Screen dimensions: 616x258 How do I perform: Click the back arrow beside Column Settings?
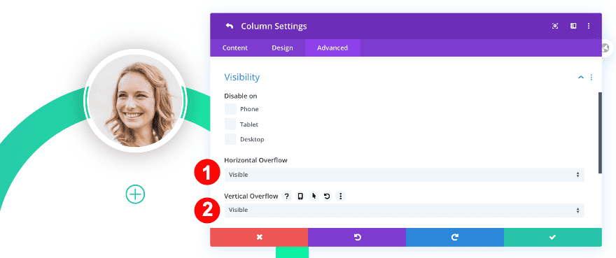tap(230, 26)
